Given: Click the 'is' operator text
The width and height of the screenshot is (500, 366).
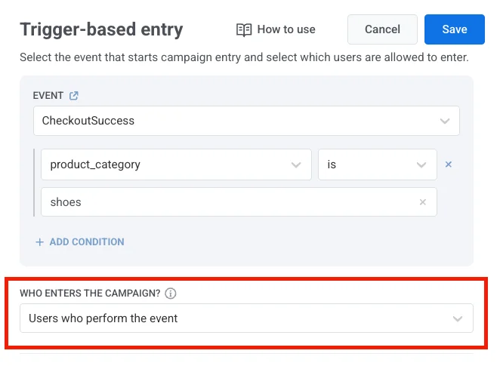Looking at the screenshot, I should click(332, 165).
